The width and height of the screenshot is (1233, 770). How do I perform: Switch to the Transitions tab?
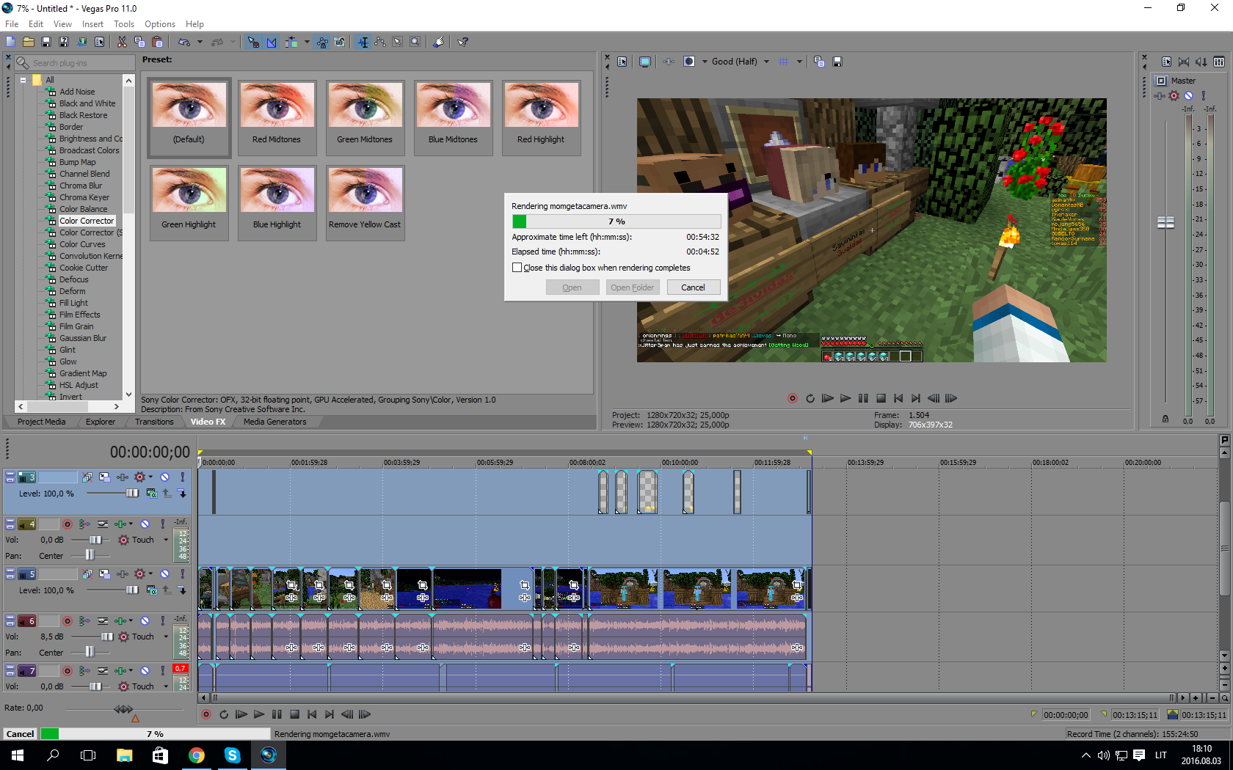154,422
